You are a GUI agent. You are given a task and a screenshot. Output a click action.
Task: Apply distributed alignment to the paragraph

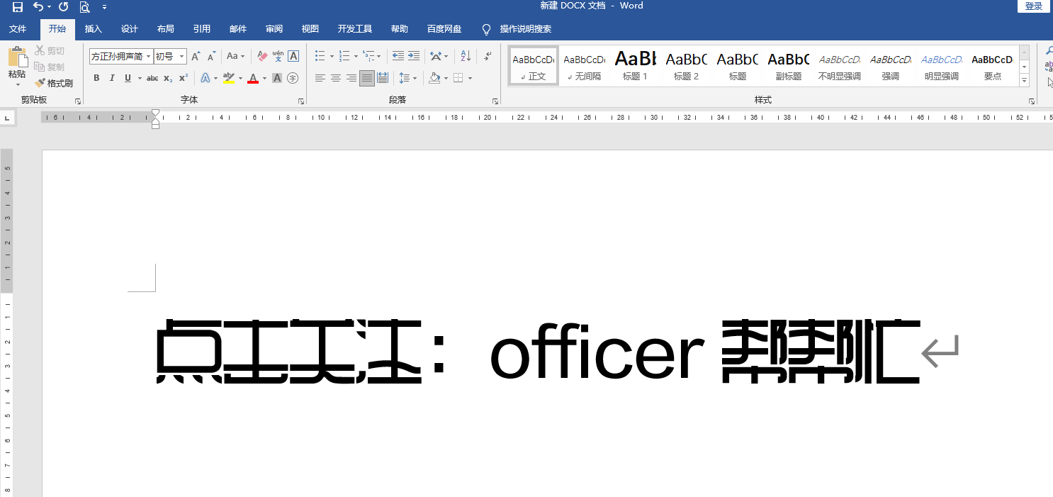383,78
